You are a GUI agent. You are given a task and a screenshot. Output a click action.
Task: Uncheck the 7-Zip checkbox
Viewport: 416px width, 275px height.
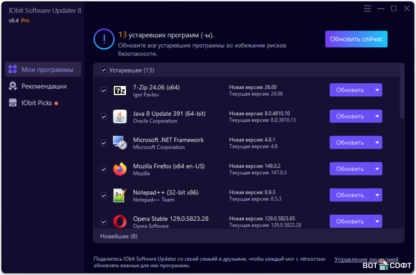coord(104,90)
